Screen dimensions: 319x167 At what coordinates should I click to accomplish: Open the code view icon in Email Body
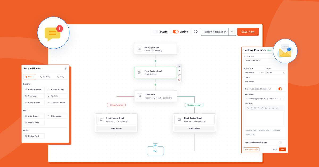click(277, 108)
